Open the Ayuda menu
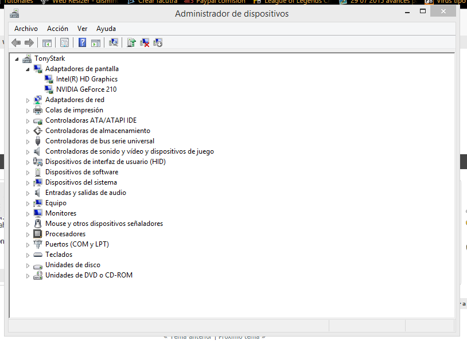The width and height of the screenshot is (467, 344). click(106, 29)
